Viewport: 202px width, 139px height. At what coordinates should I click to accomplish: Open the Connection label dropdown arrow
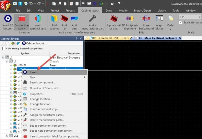point(24,29)
